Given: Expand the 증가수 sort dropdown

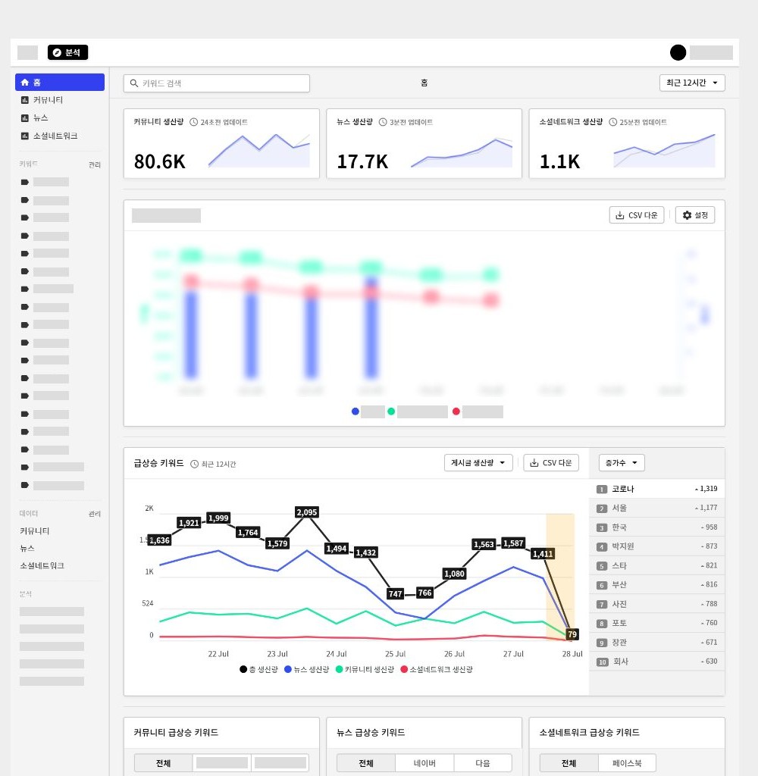Looking at the screenshot, I should (x=622, y=462).
